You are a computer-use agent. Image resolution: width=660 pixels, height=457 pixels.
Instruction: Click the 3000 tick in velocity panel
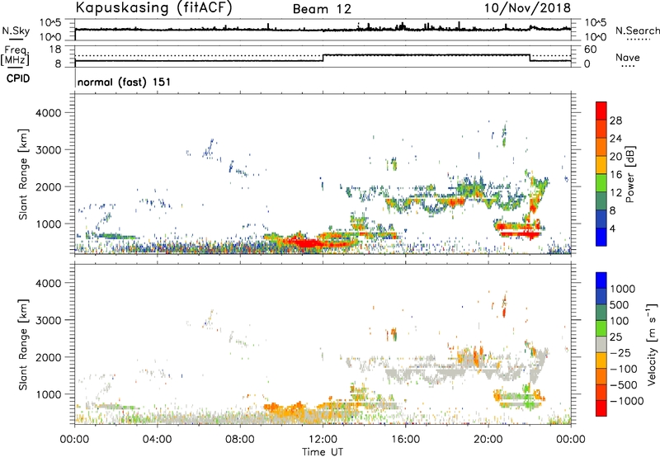(x=48, y=320)
